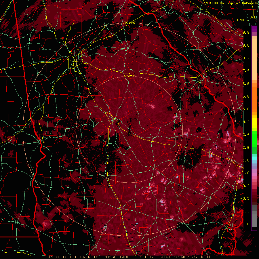Pick the cyan segment of the color bar

254,158
